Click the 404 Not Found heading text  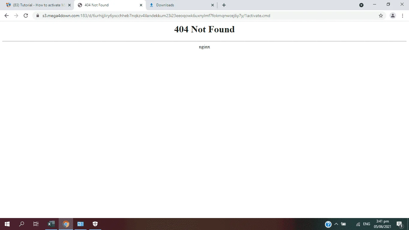click(205, 29)
